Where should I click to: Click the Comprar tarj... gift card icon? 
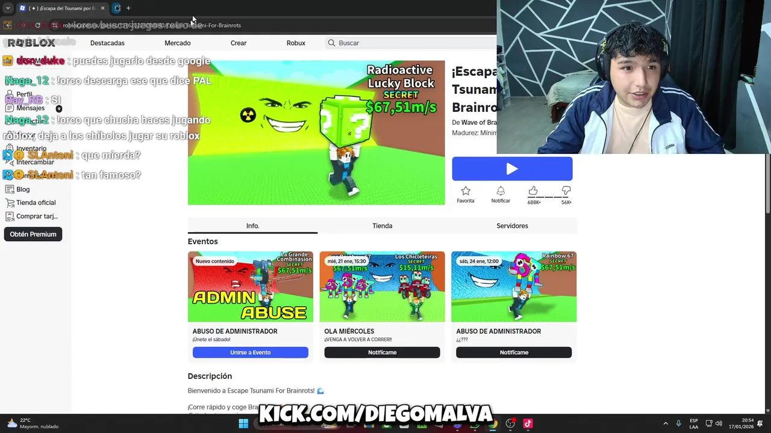(x=9, y=216)
